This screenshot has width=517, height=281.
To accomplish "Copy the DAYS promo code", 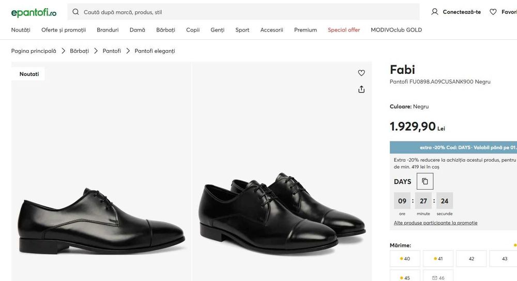I will tap(425, 181).
